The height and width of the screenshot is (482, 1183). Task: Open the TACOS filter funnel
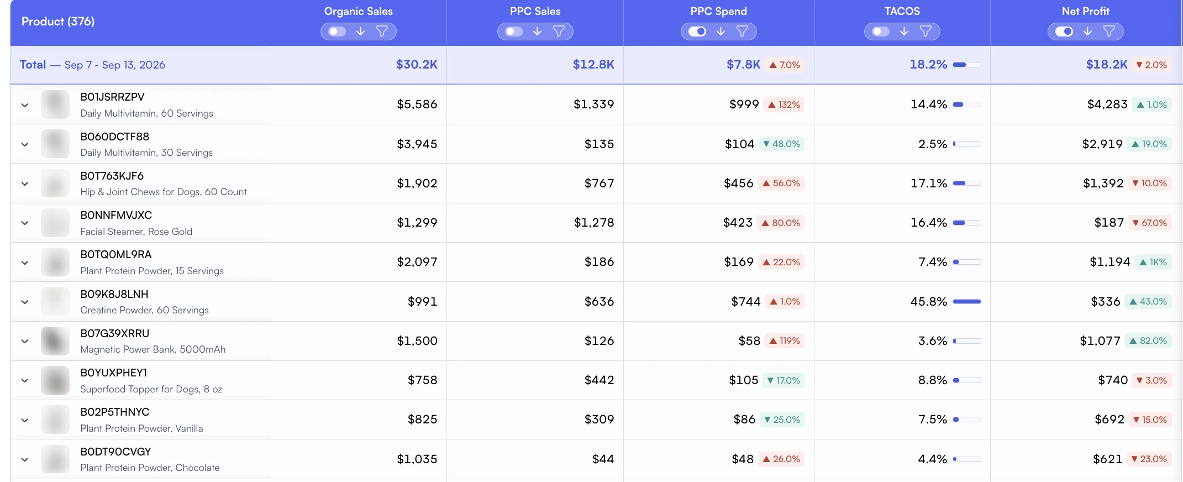click(x=926, y=32)
